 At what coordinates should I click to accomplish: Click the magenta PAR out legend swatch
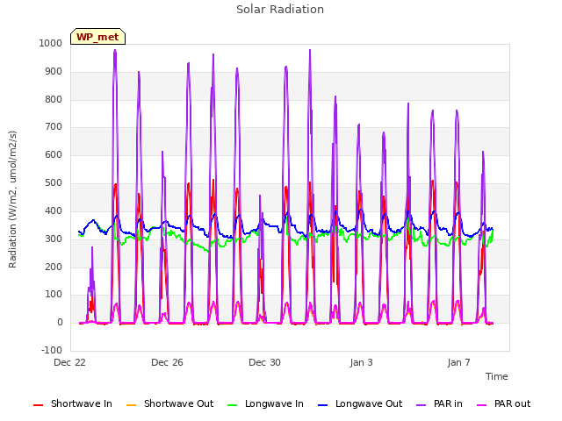(482, 405)
